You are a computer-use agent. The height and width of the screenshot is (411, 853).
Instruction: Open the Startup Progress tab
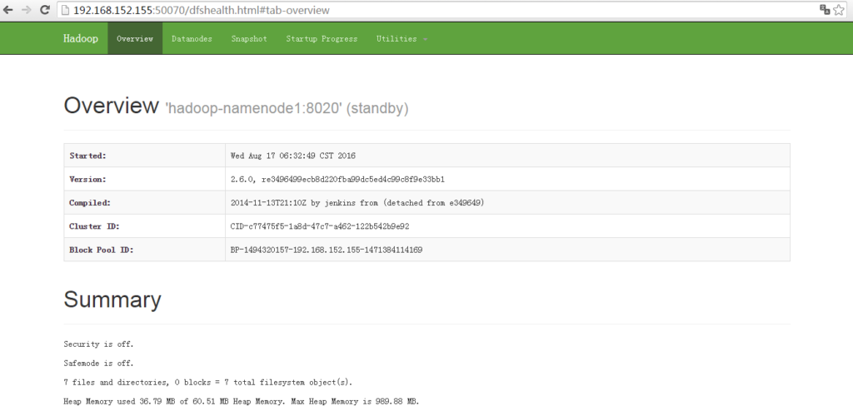click(322, 38)
